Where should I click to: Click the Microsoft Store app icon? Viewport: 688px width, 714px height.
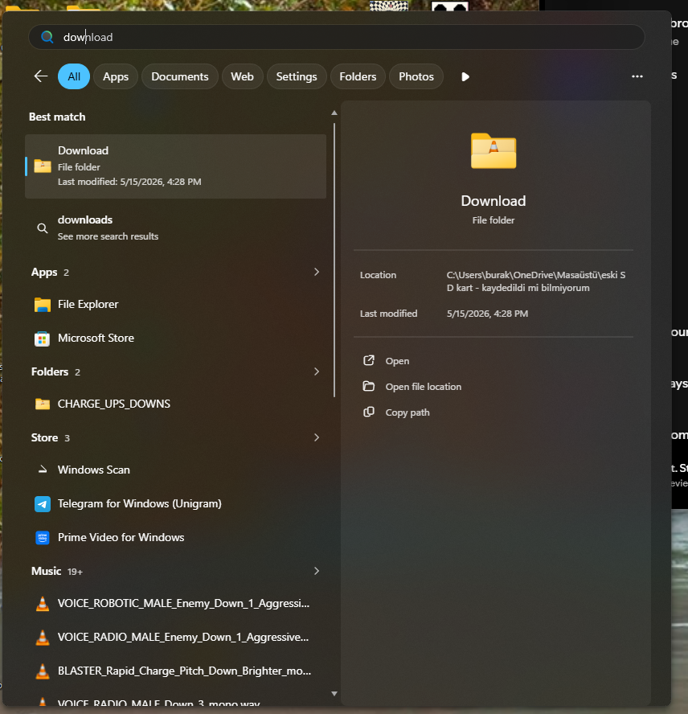pyautogui.click(x=43, y=339)
